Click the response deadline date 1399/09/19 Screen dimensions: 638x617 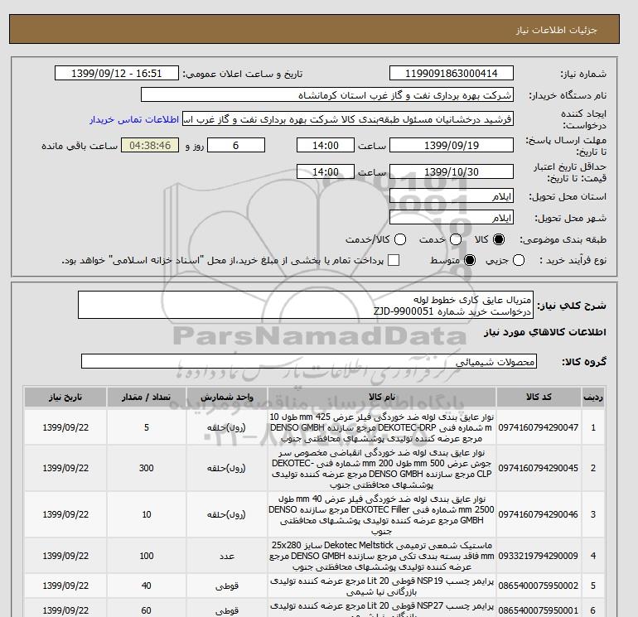[452, 145]
